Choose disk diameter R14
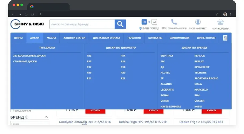This screenshot has width=244, height=134. tap(123, 56)
